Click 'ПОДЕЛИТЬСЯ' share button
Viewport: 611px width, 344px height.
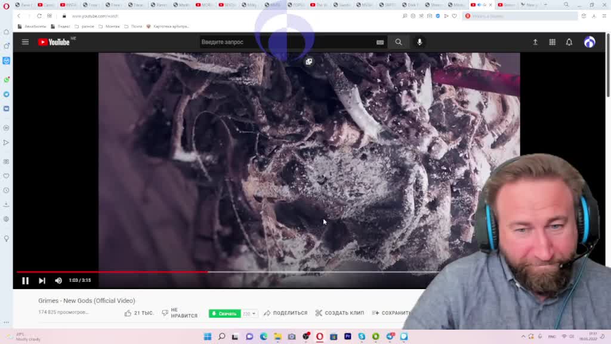coord(286,313)
